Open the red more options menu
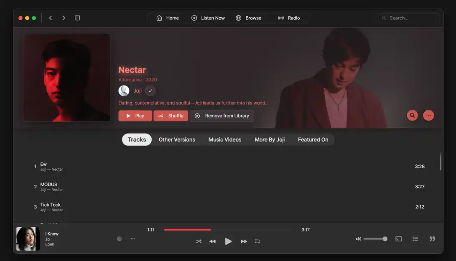The image size is (456, 261). (x=428, y=115)
